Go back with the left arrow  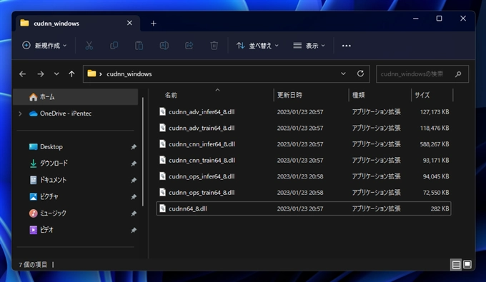[x=22, y=74]
